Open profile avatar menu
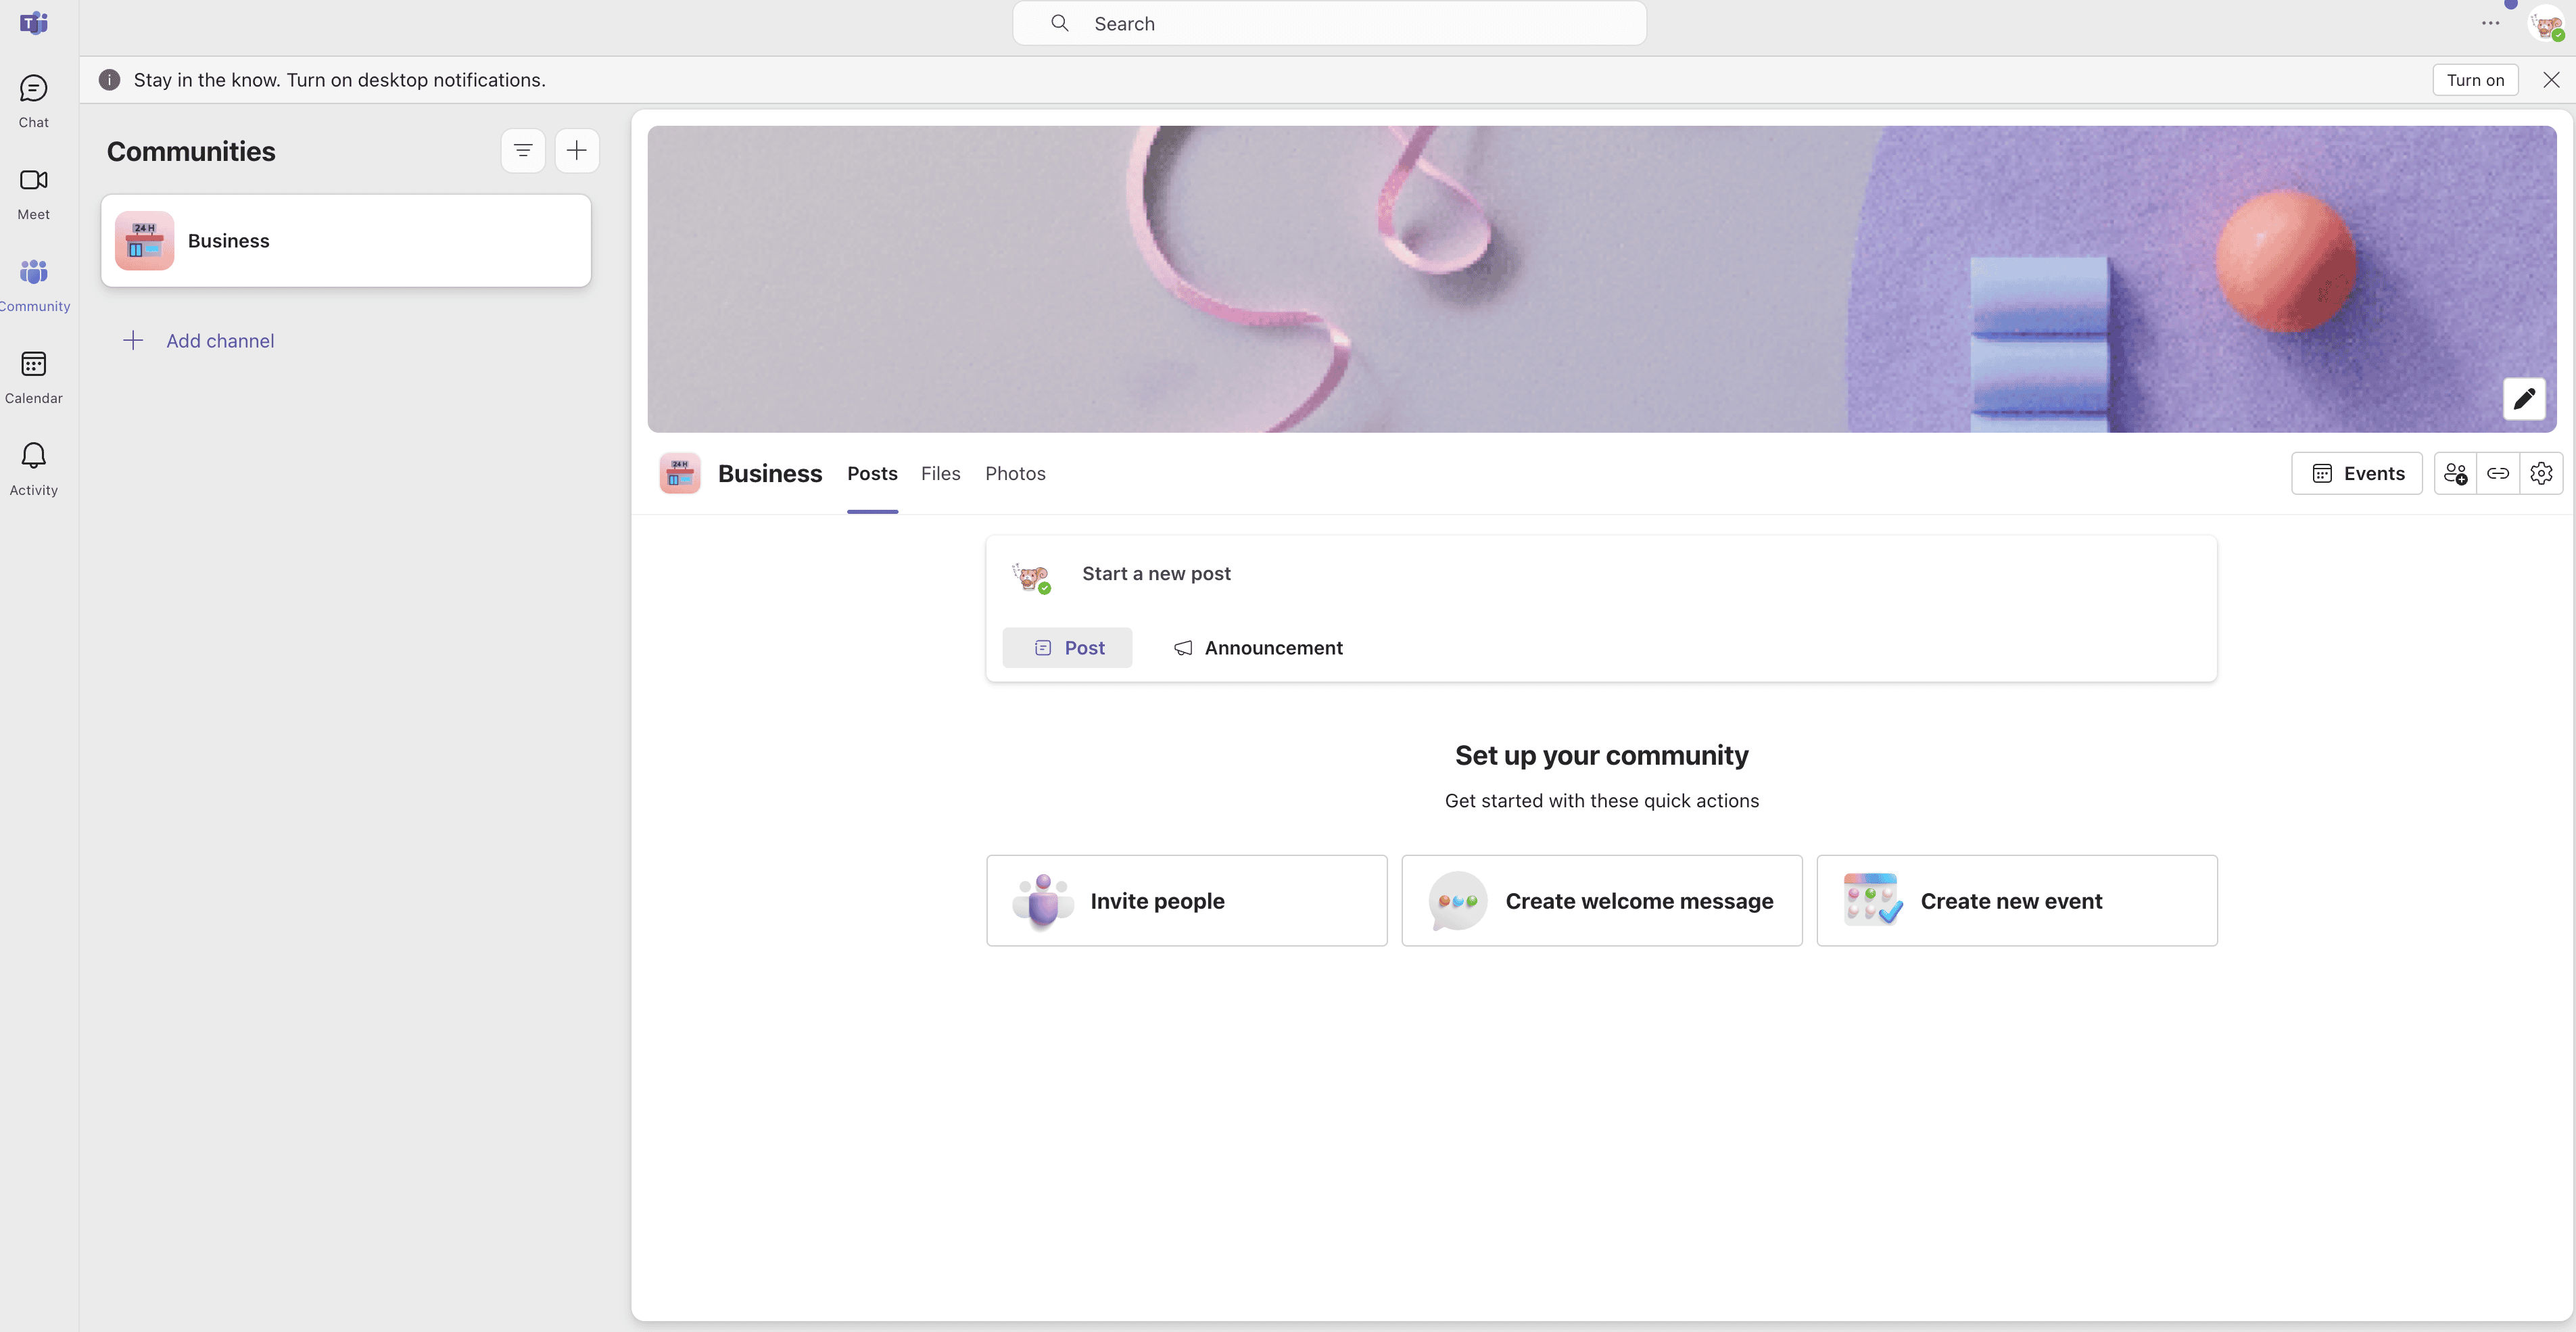The height and width of the screenshot is (1332, 2576). point(2546,23)
